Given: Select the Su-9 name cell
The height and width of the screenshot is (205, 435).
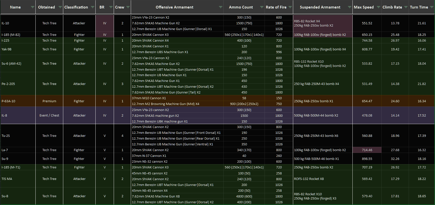Looking at the screenshot, I should [x=18, y=159].
